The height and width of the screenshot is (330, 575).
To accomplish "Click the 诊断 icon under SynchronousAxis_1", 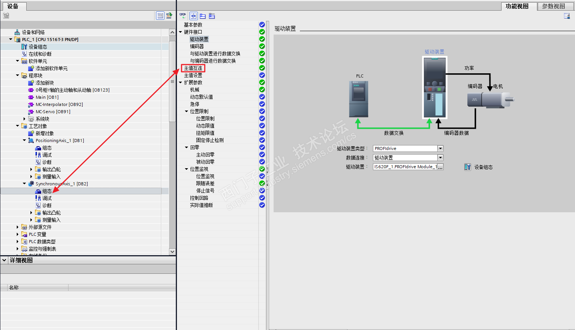I will click(38, 205).
